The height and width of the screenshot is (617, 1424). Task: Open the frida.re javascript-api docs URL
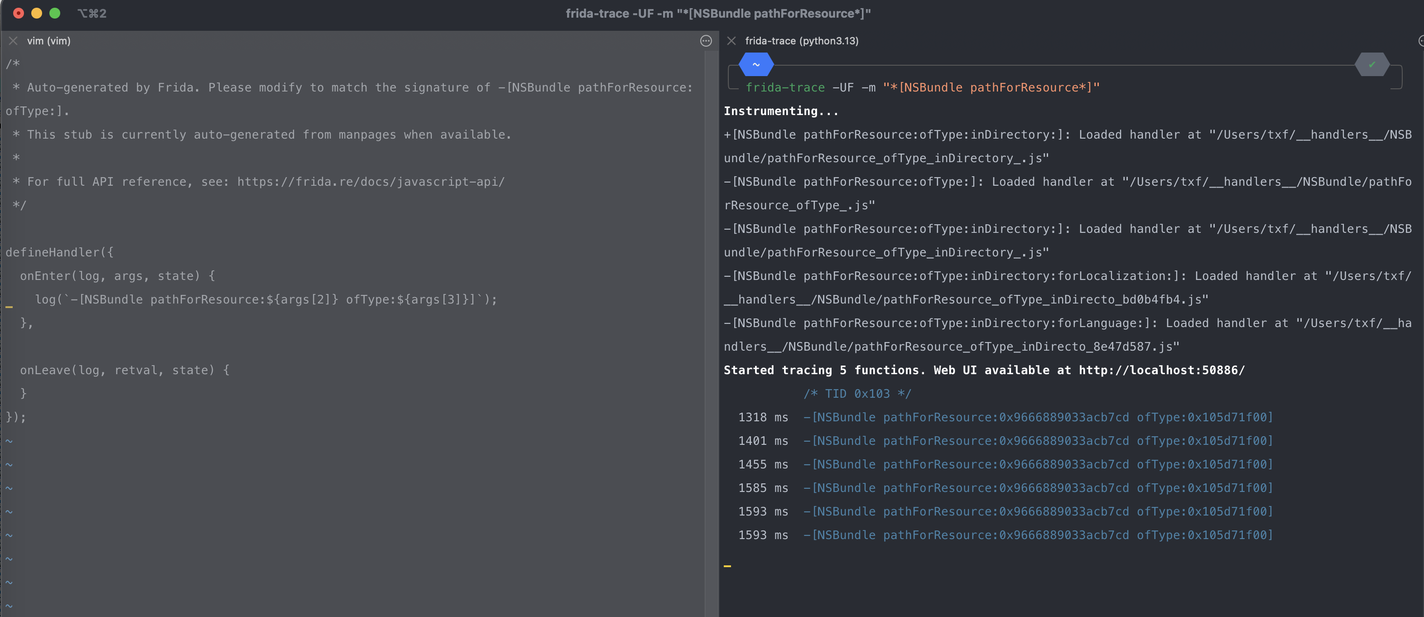click(371, 182)
